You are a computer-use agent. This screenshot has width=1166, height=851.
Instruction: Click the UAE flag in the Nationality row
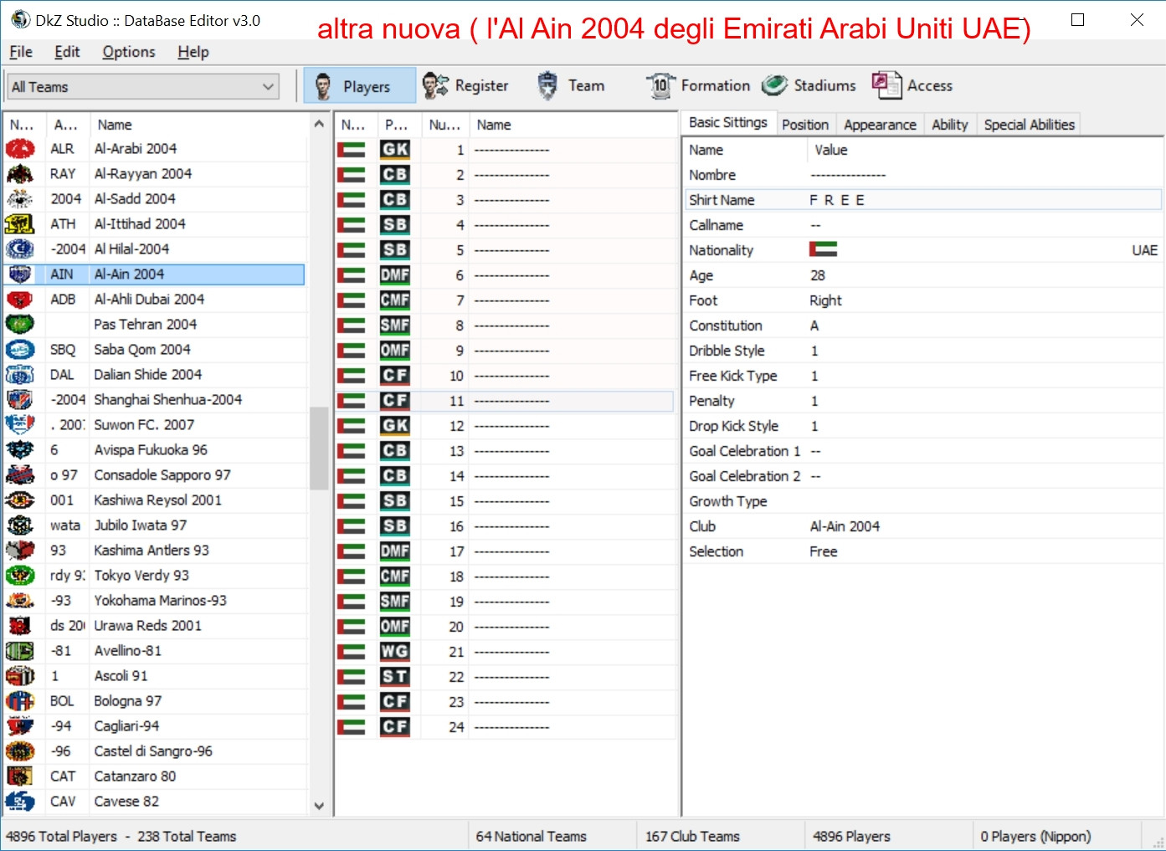[824, 249]
